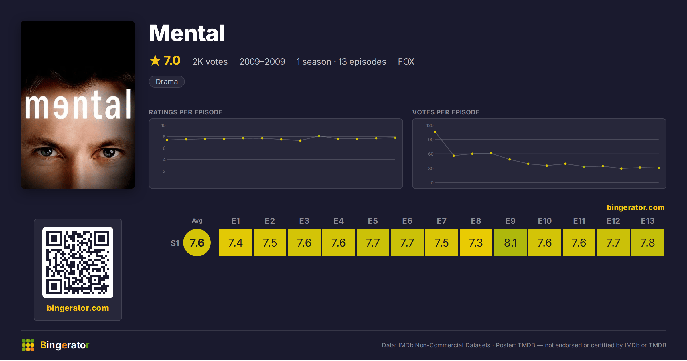The width and height of the screenshot is (687, 361).
Task: Click the E10 column header
Action: coord(545,221)
